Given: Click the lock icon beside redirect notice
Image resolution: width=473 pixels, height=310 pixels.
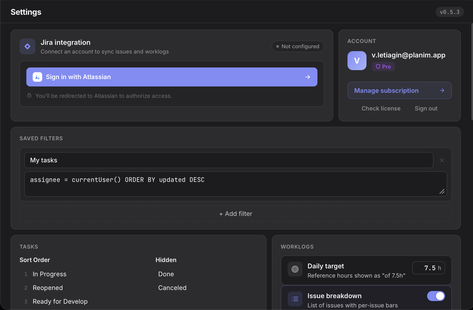Looking at the screenshot, I should 29,95.
